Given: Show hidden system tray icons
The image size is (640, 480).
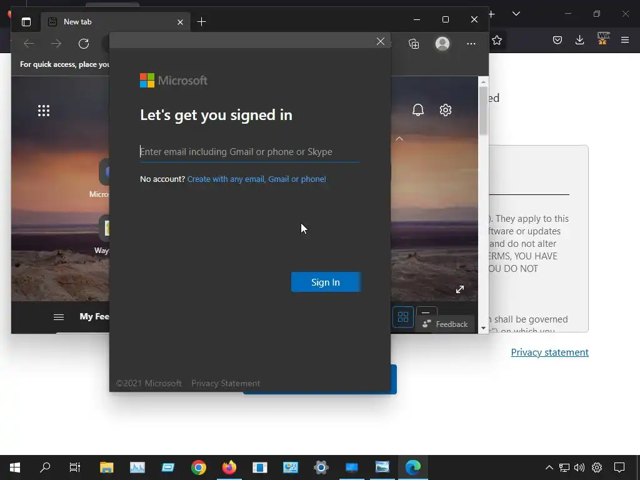Looking at the screenshot, I should (549, 467).
